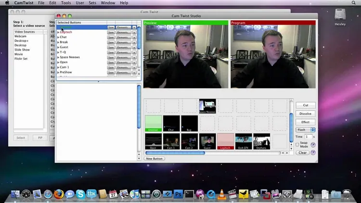Click the help icon beside Clear
Screen dimensions: 361x203
pyautogui.click(x=313, y=152)
